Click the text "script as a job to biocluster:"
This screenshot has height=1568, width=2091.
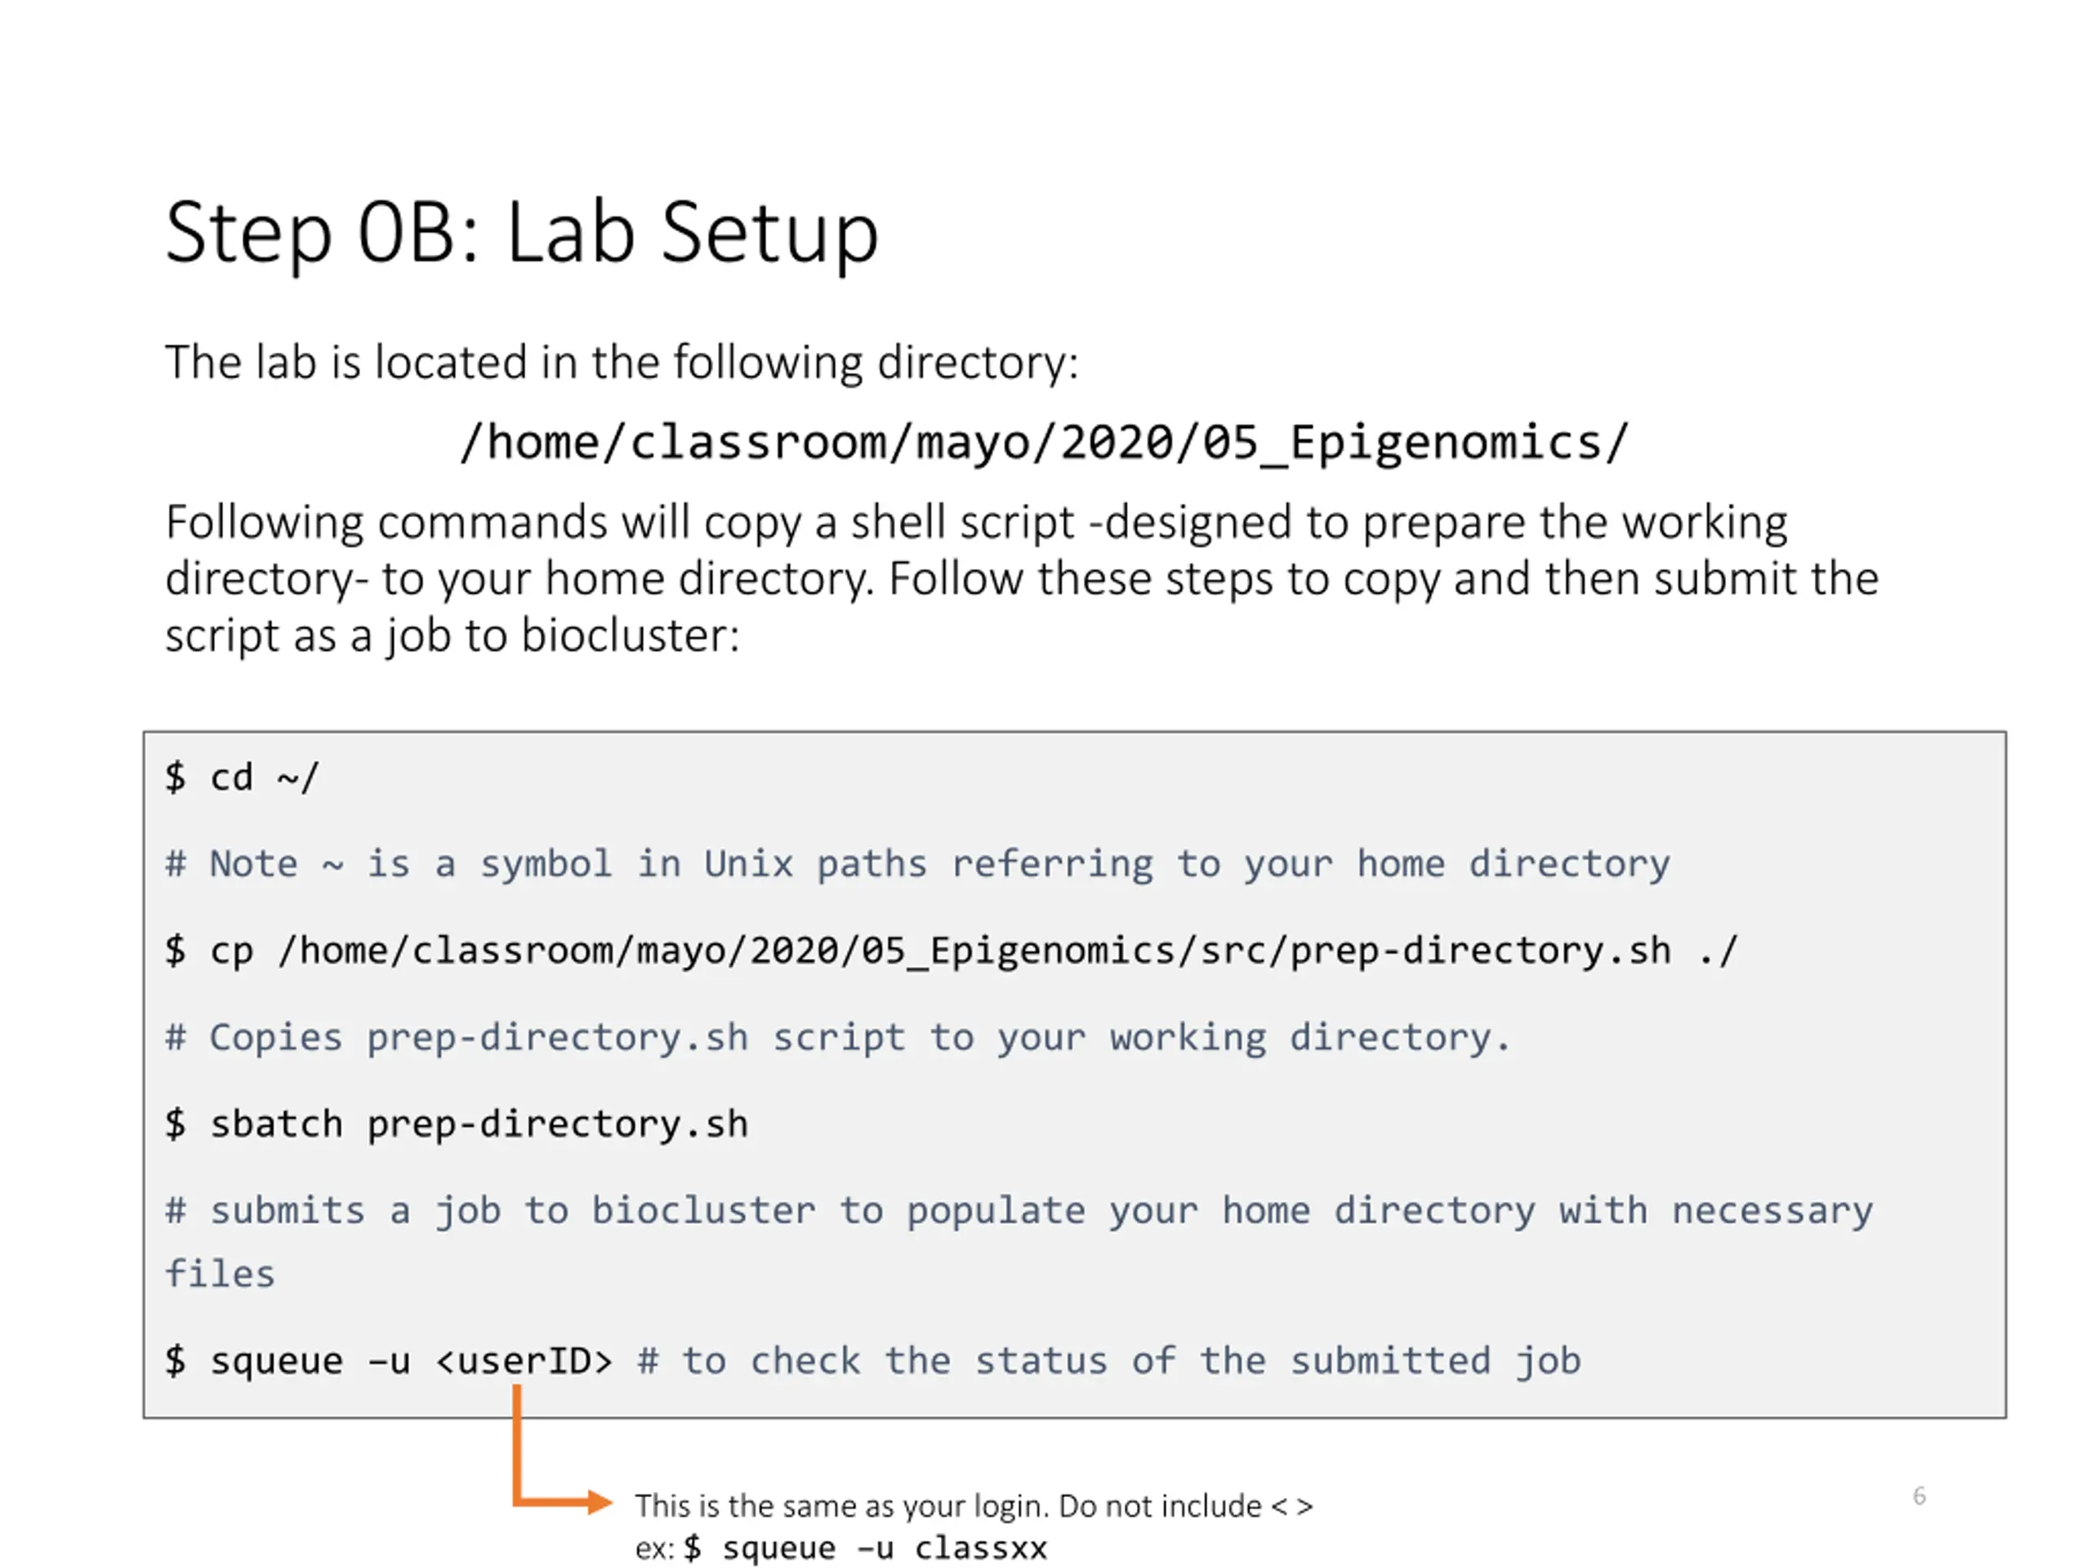click(x=452, y=635)
